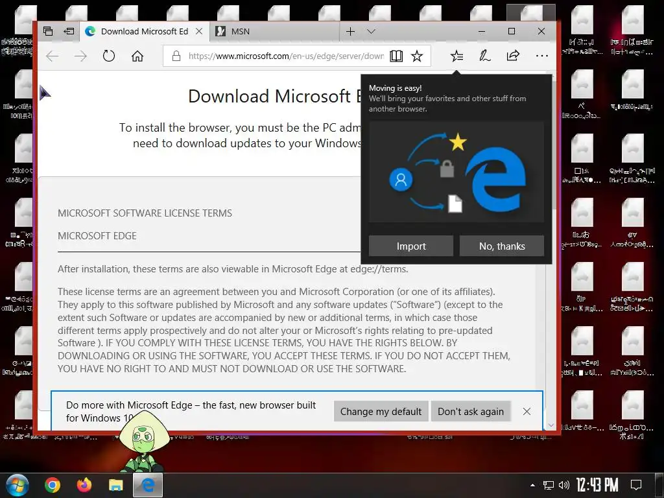Open a new tab with plus button

tap(350, 31)
